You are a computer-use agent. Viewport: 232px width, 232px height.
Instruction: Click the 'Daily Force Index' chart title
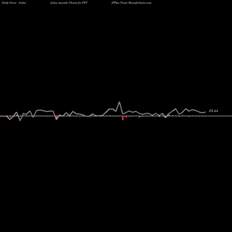pos(14,3)
